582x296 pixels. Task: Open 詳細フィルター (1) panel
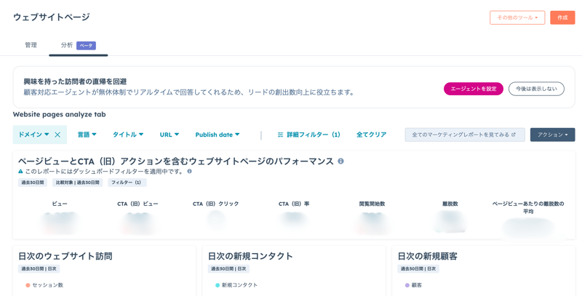tap(308, 135)
